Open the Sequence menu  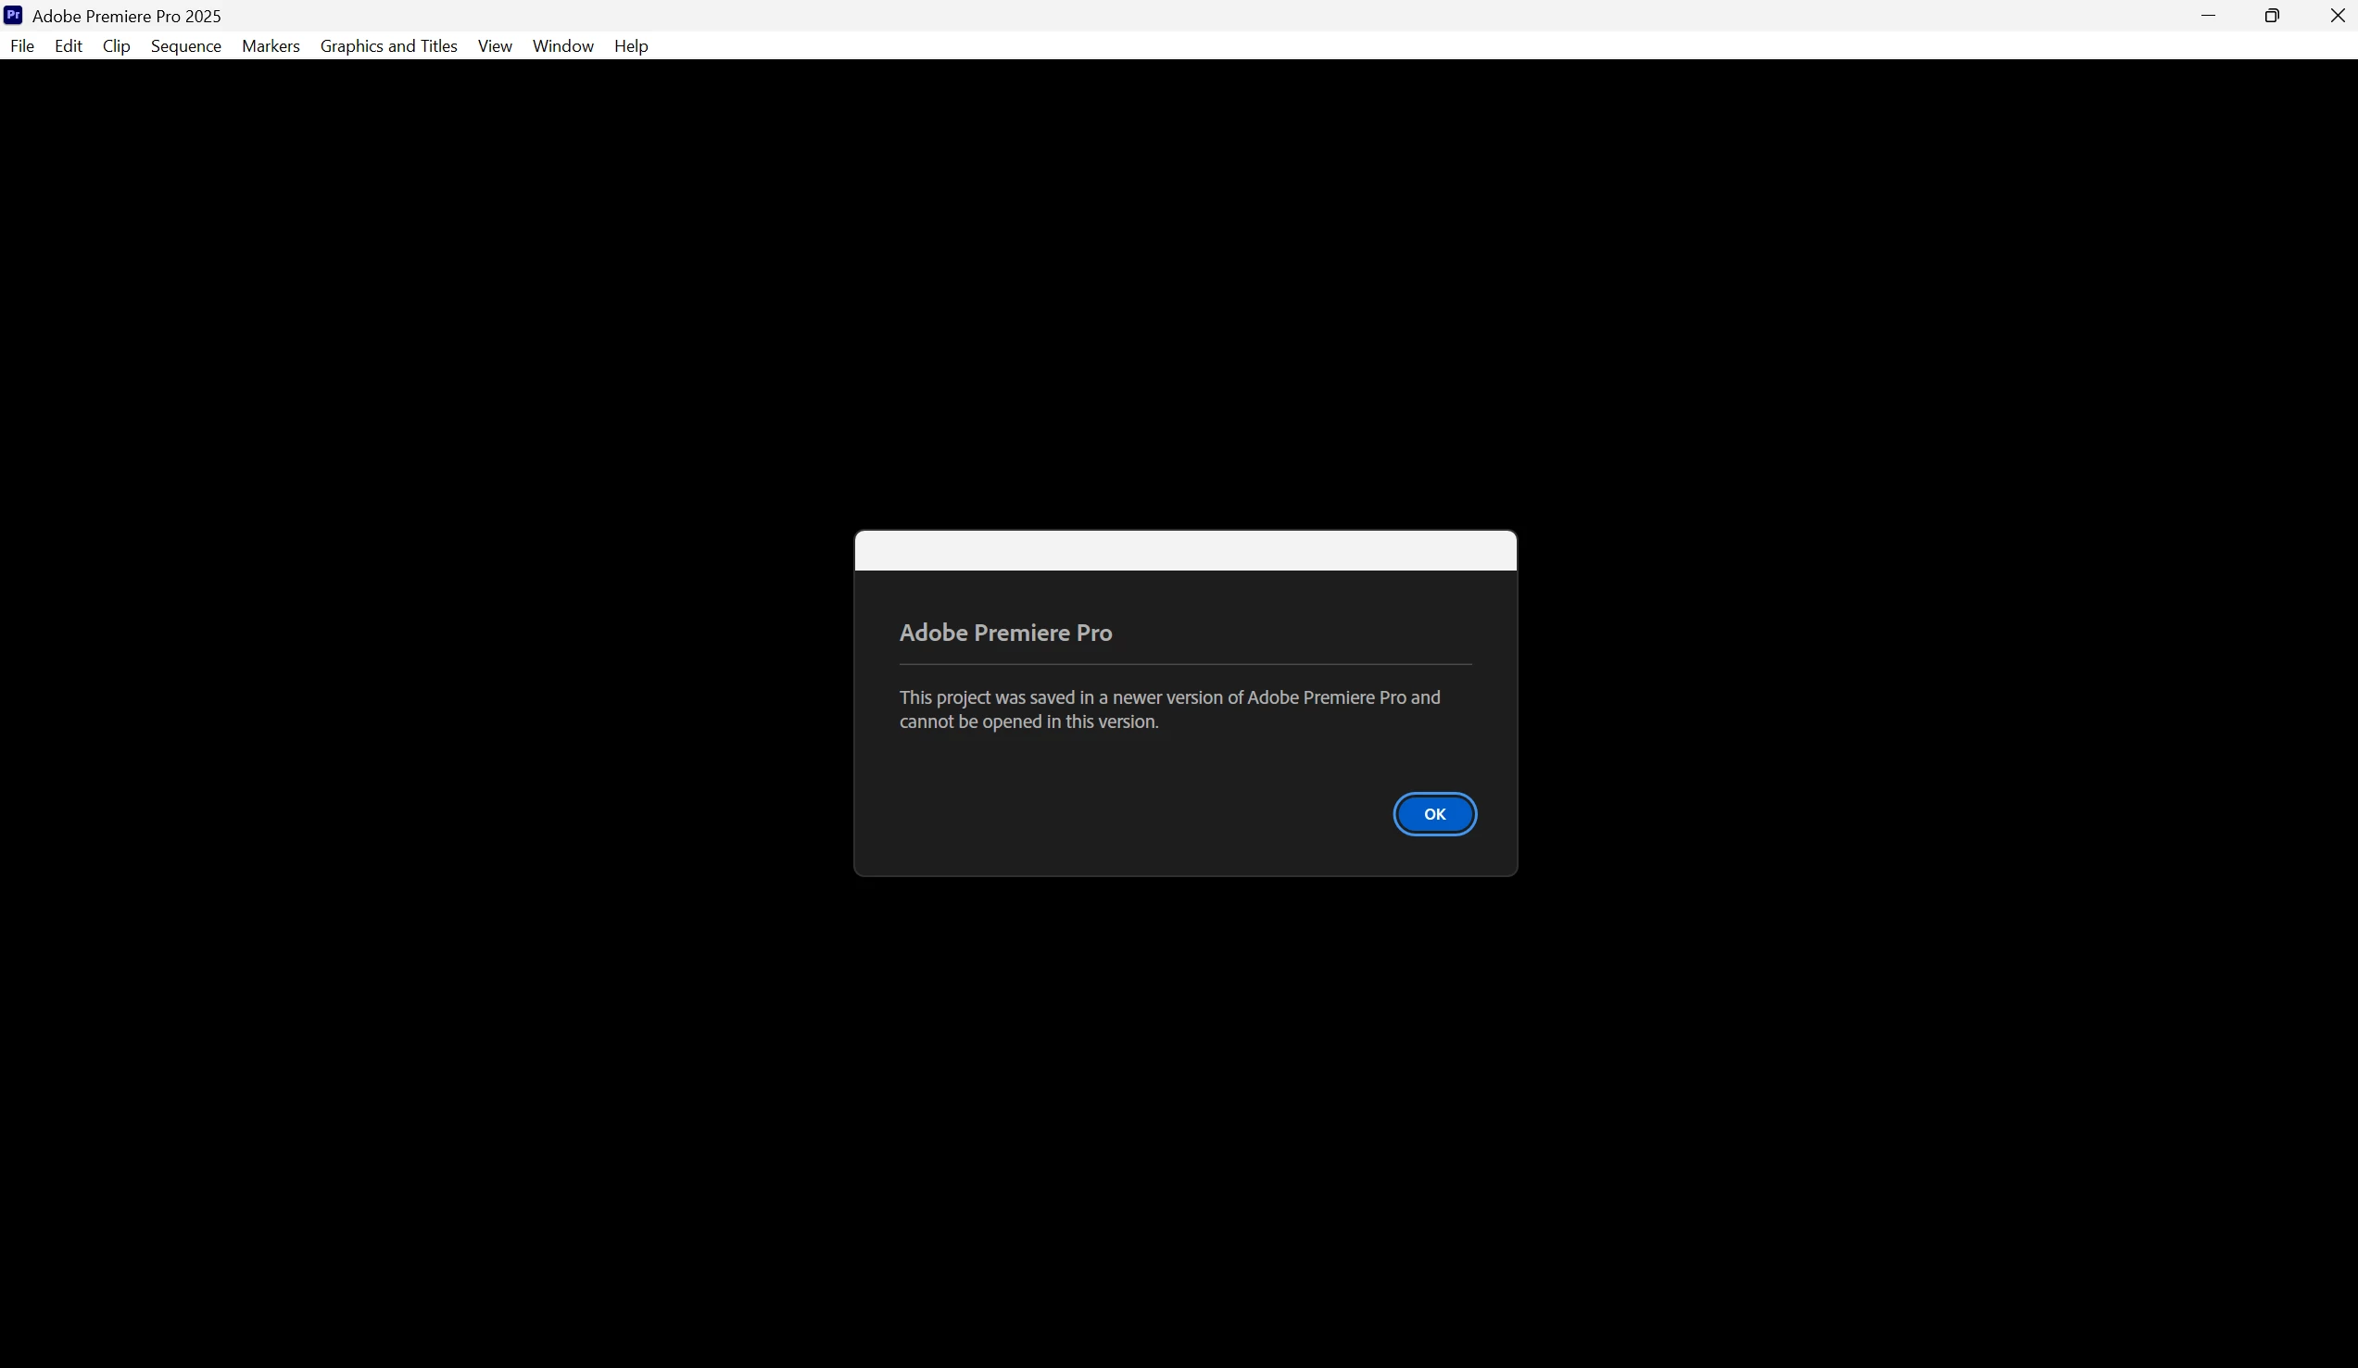[x=185, y=46]
